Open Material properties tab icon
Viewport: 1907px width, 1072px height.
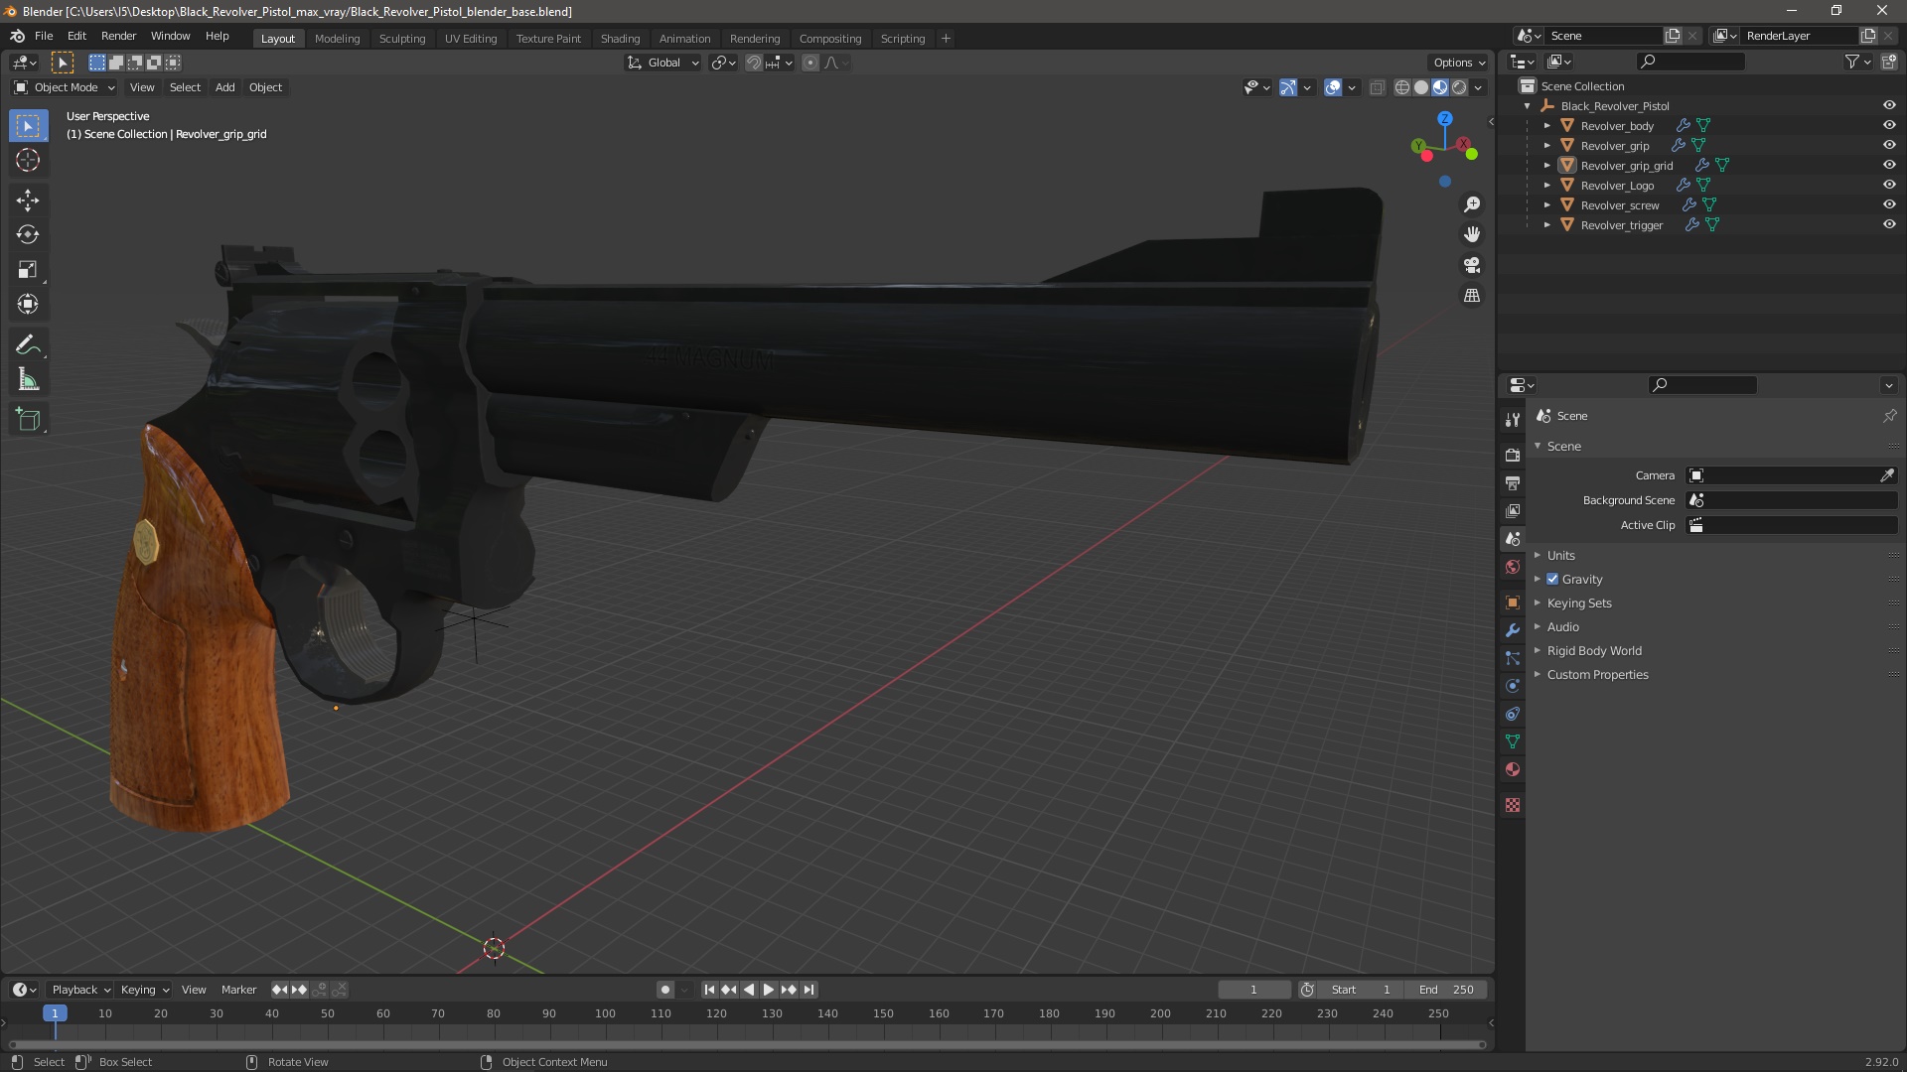coord(1513,769)
